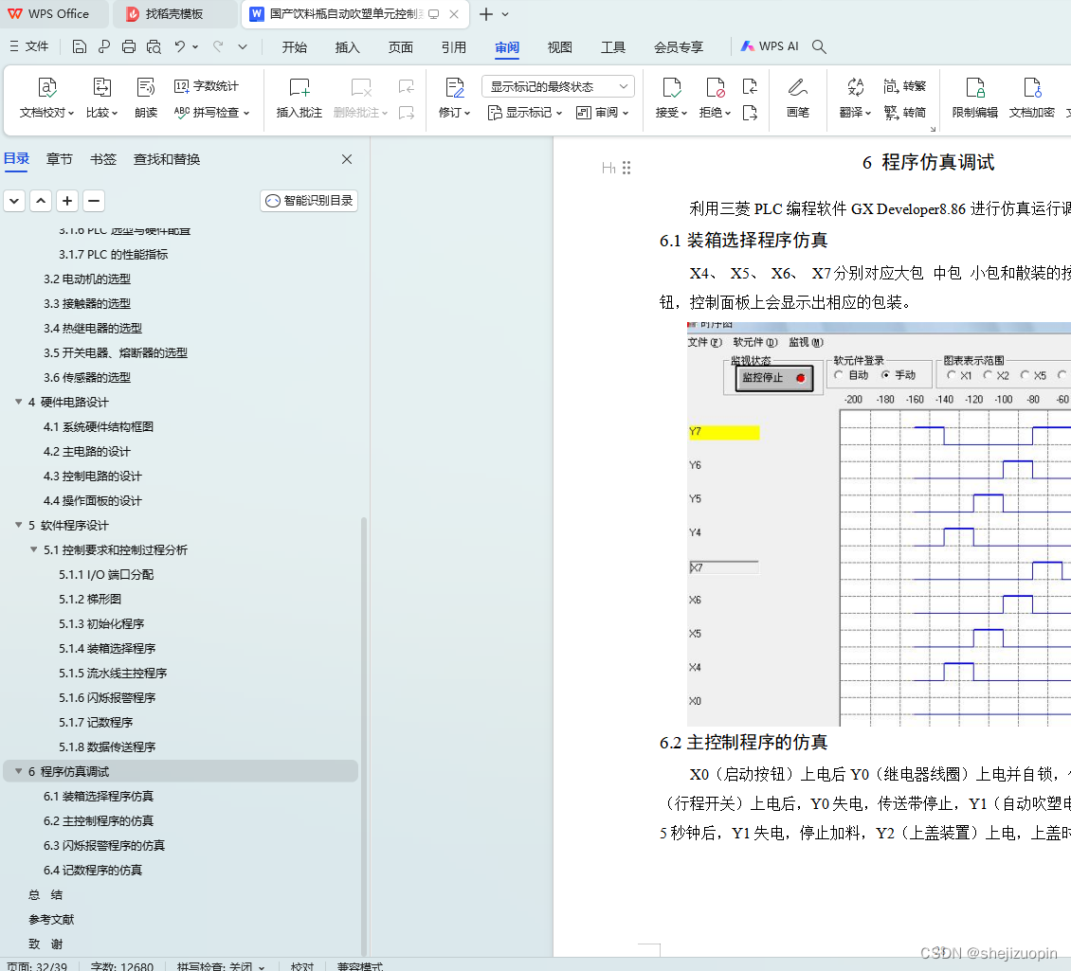
Task: Click the 朗读 read aloud icon
Action: (x=146, y=99)
